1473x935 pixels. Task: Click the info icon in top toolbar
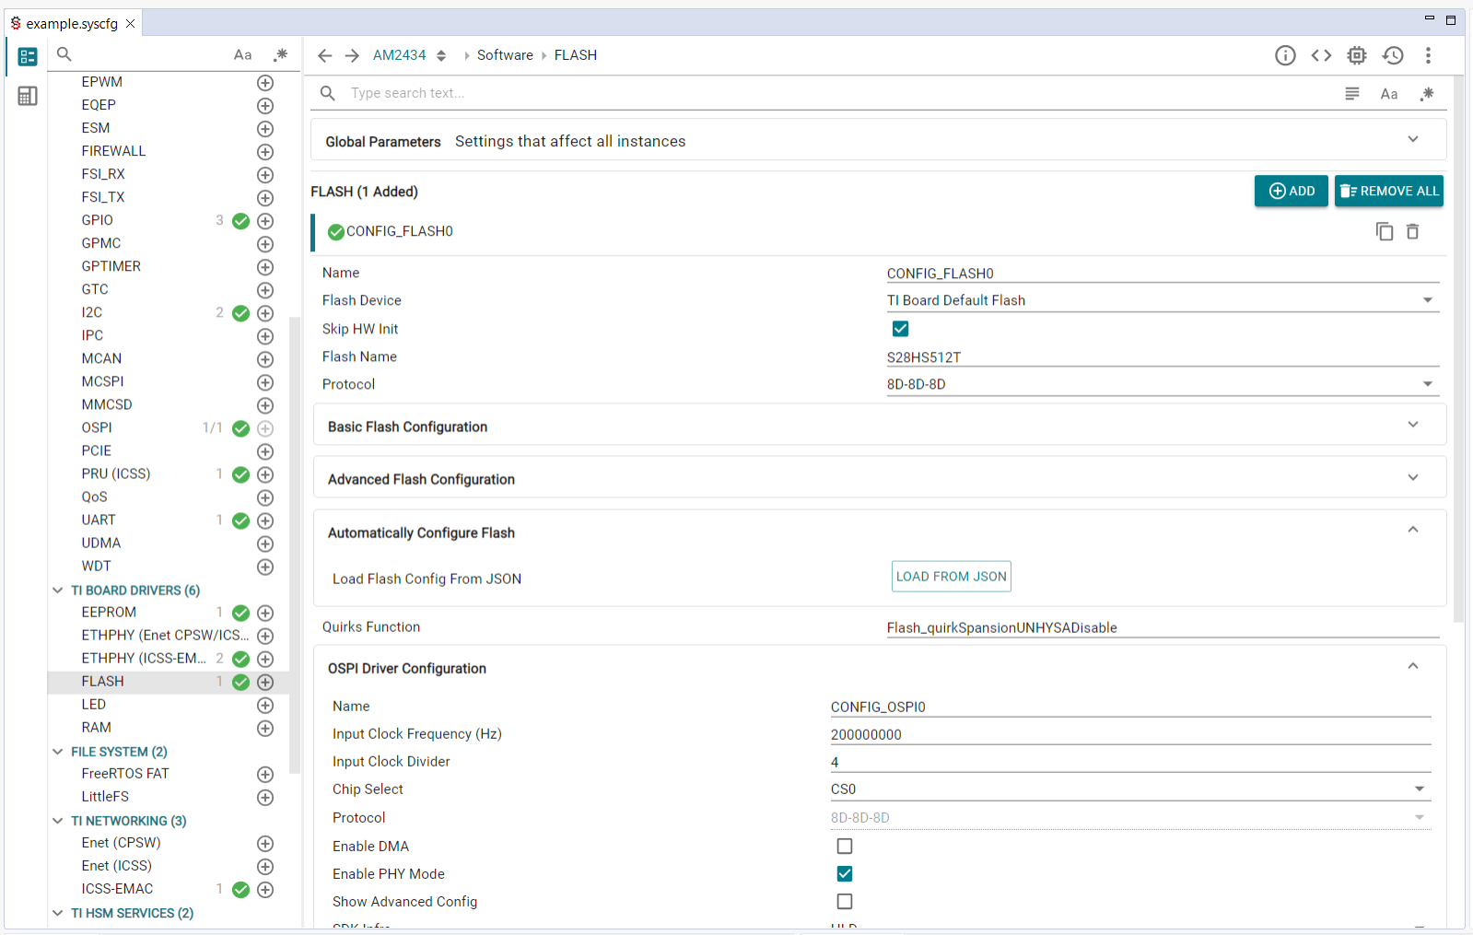coord(1285,55)
